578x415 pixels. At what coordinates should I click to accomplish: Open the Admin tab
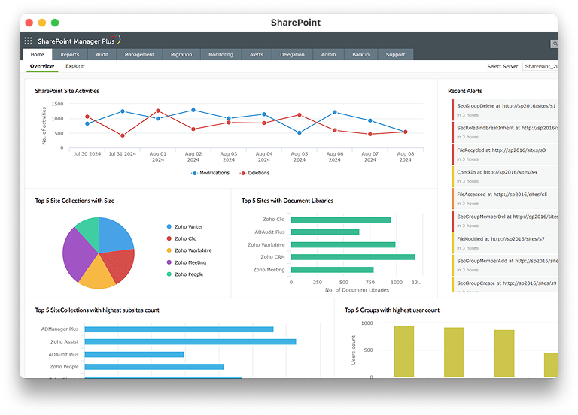[328, 54]
